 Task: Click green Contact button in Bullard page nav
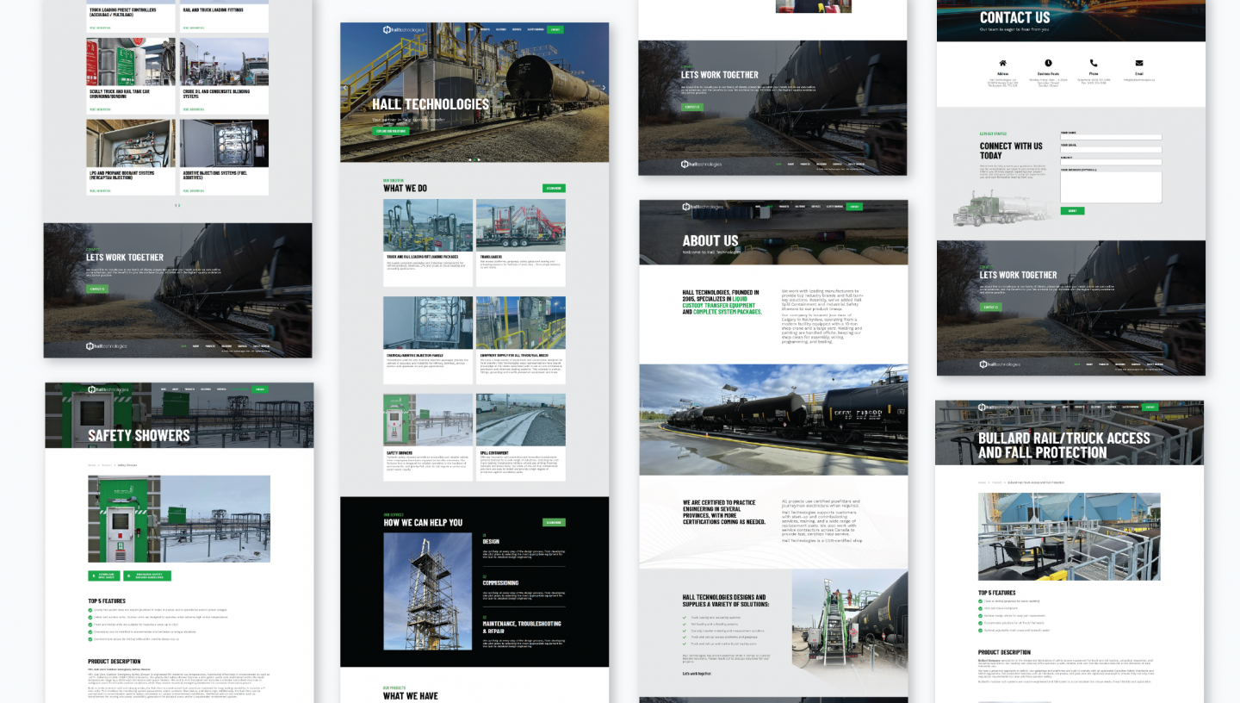[1149, 407]
